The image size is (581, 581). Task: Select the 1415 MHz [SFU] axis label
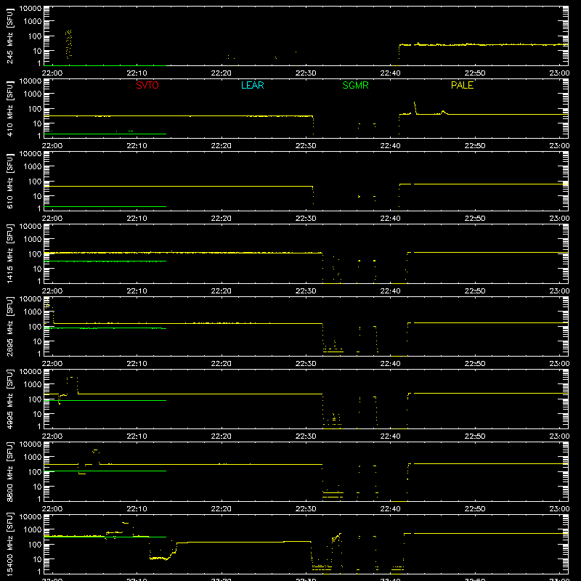point(9,253)
